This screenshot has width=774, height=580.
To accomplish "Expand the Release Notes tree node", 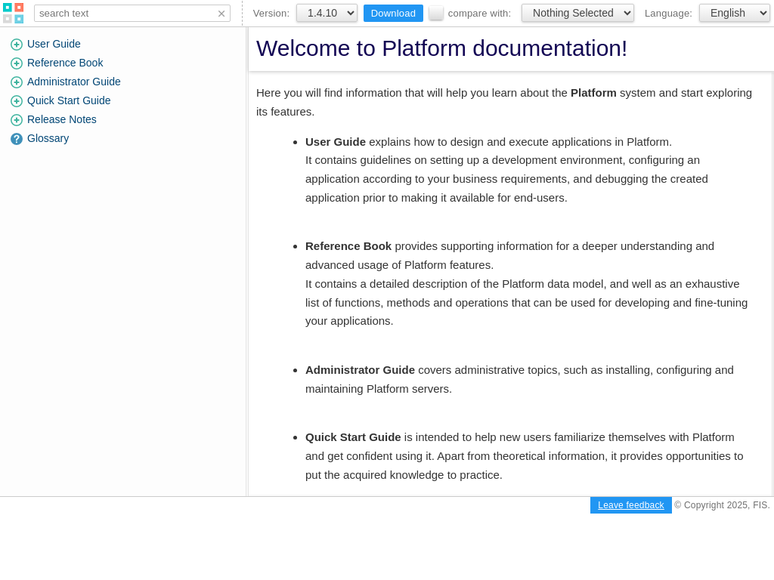I will tap(17, 120).
